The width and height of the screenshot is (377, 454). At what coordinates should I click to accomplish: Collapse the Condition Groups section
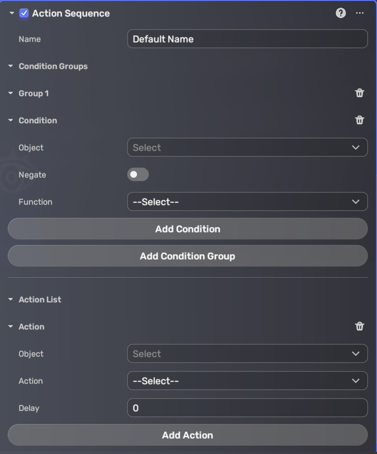10,66
